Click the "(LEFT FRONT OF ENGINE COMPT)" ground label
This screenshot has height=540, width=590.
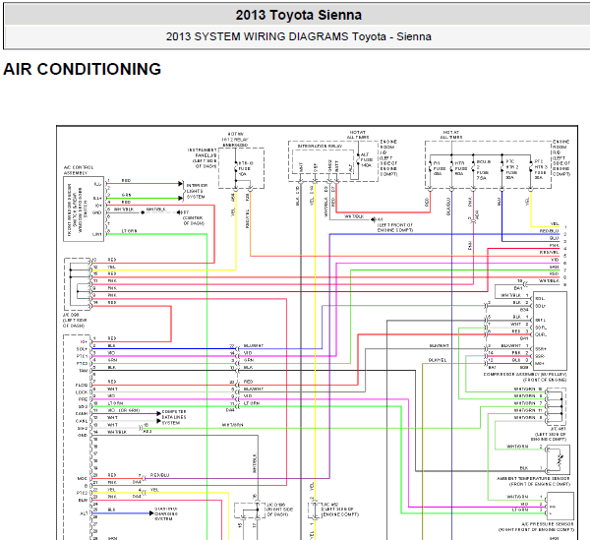pyautogui.click(x=395, y=227)
